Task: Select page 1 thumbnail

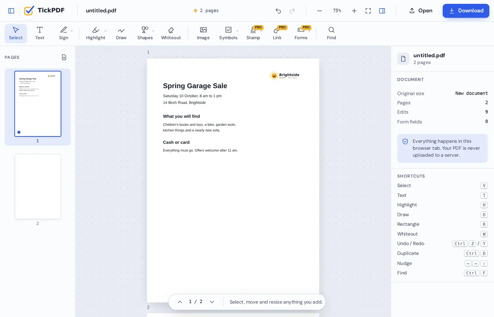Action: 38,104
